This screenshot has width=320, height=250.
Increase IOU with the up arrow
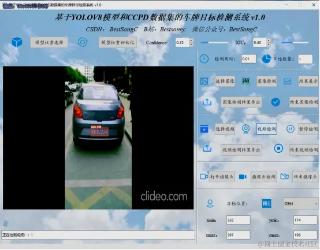[269, 41]
